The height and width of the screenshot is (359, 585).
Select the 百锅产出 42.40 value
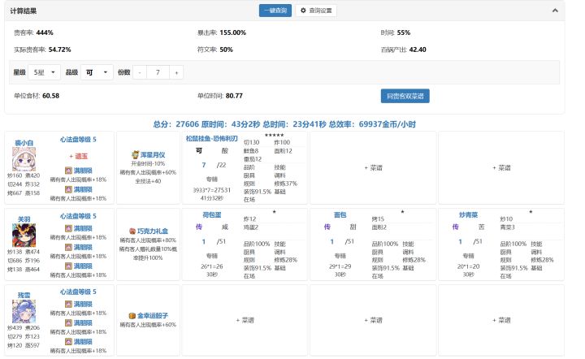pyautogui.click(x=418, y=50)
